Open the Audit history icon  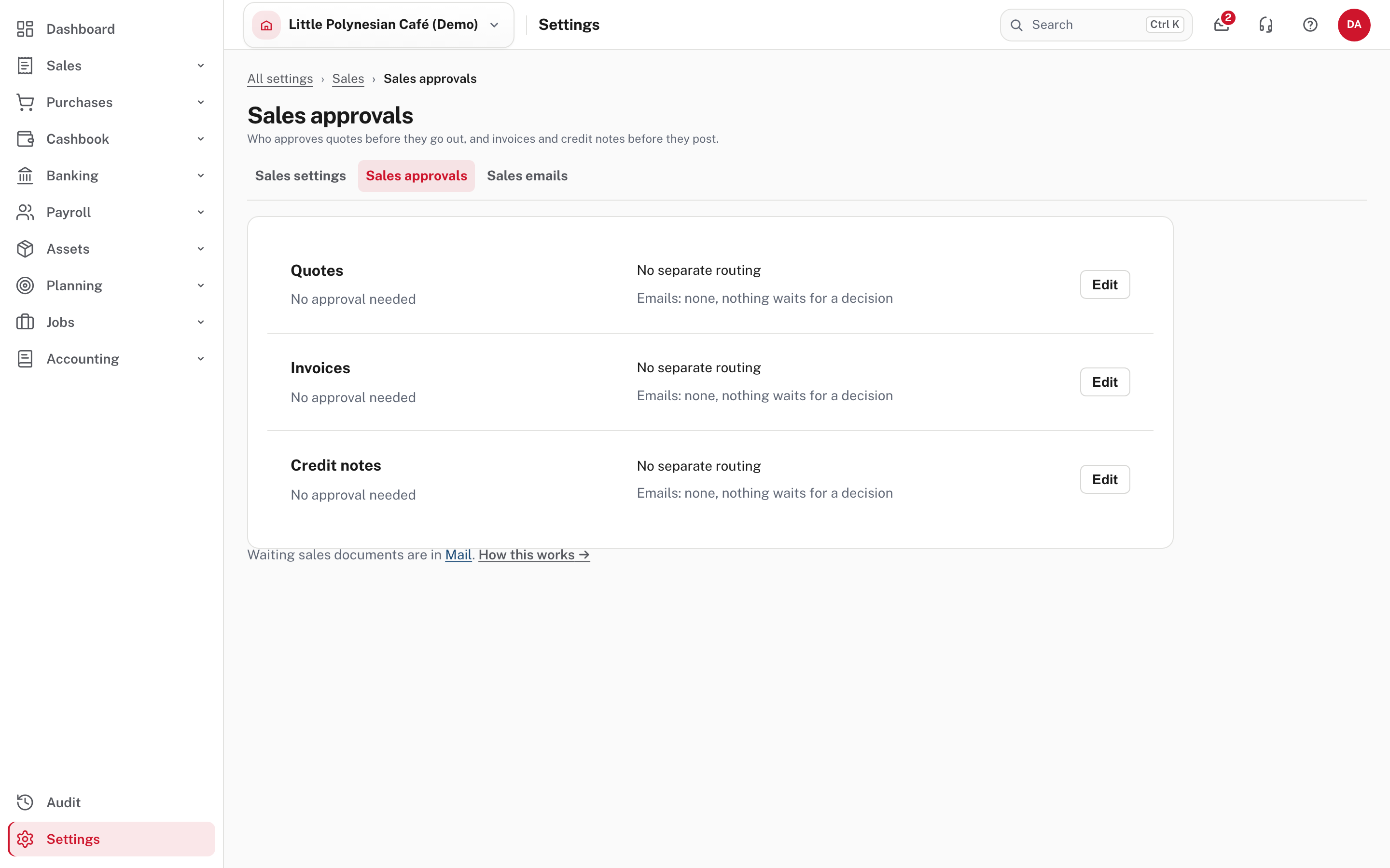click(x=25, y=802)
